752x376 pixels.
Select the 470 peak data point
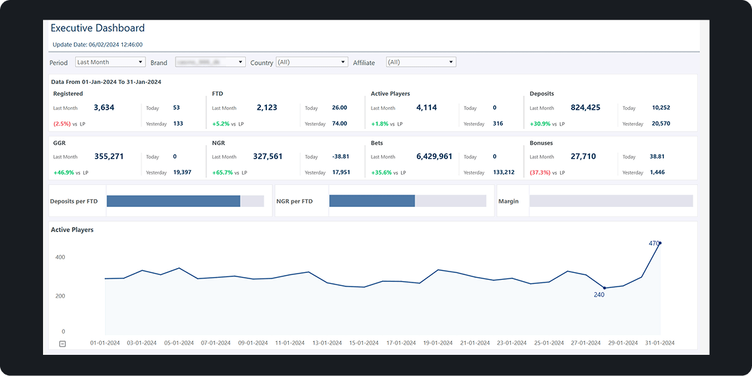659,243
